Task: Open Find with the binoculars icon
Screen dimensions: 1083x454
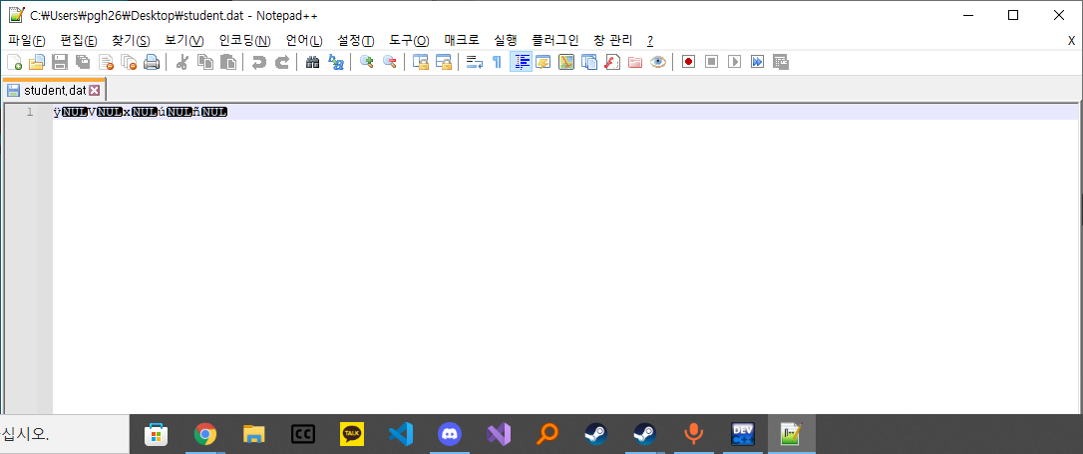Action: [x=312, y=62]
